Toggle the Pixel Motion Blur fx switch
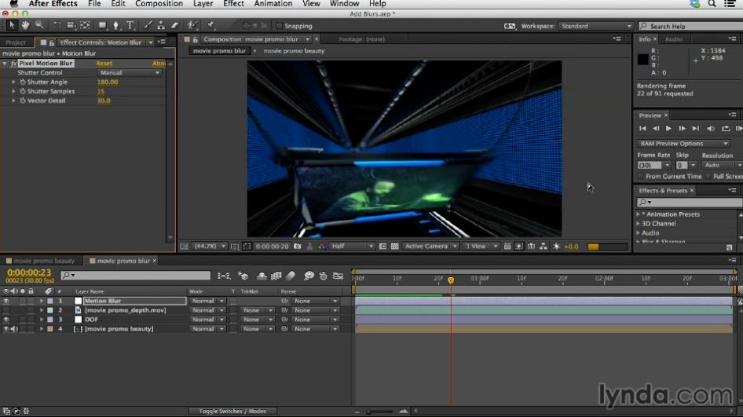This screenshot has width=743, height=417. (x=13, y=63)
